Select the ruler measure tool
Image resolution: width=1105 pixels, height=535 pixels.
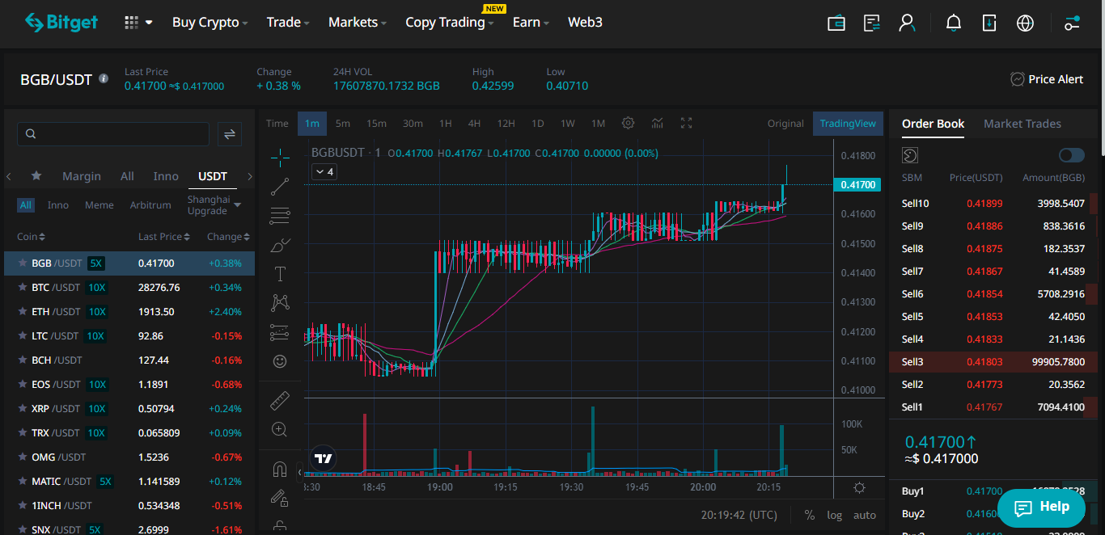click(x=280, y=400)
